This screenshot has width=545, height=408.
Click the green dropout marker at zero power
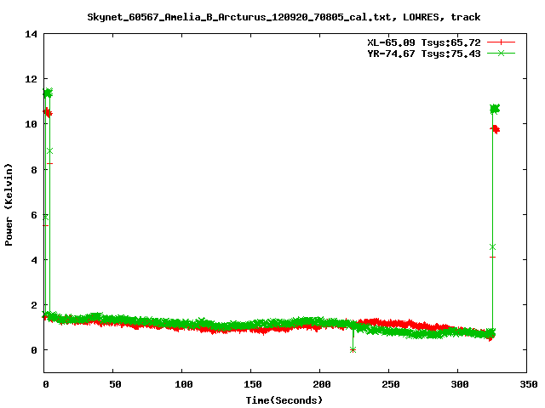[353, 350]
